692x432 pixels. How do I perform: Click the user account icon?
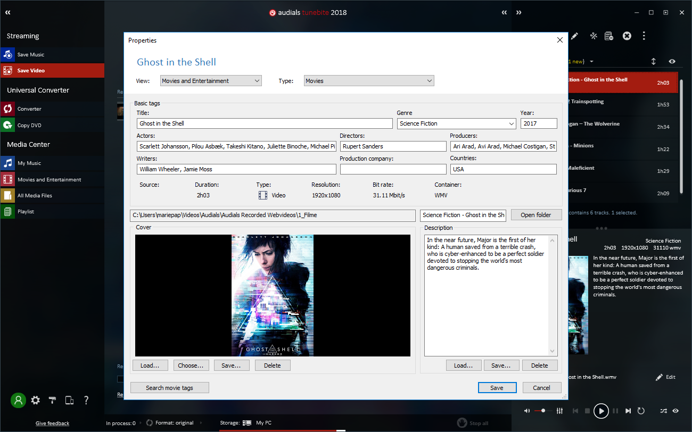pos(18,400)
